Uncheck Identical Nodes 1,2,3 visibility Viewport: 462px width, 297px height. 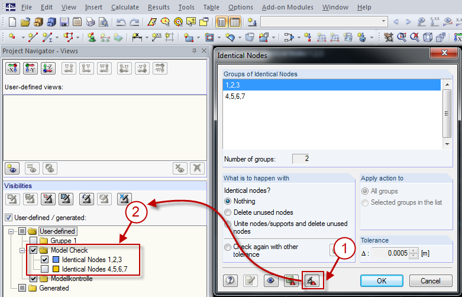click(x=45, y=260)
